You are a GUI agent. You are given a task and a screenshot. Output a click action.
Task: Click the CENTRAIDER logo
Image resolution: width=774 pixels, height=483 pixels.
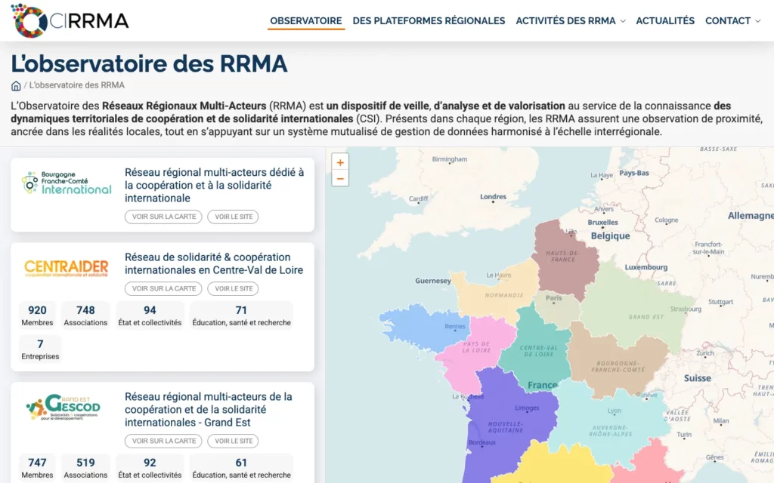coord(67,268)
